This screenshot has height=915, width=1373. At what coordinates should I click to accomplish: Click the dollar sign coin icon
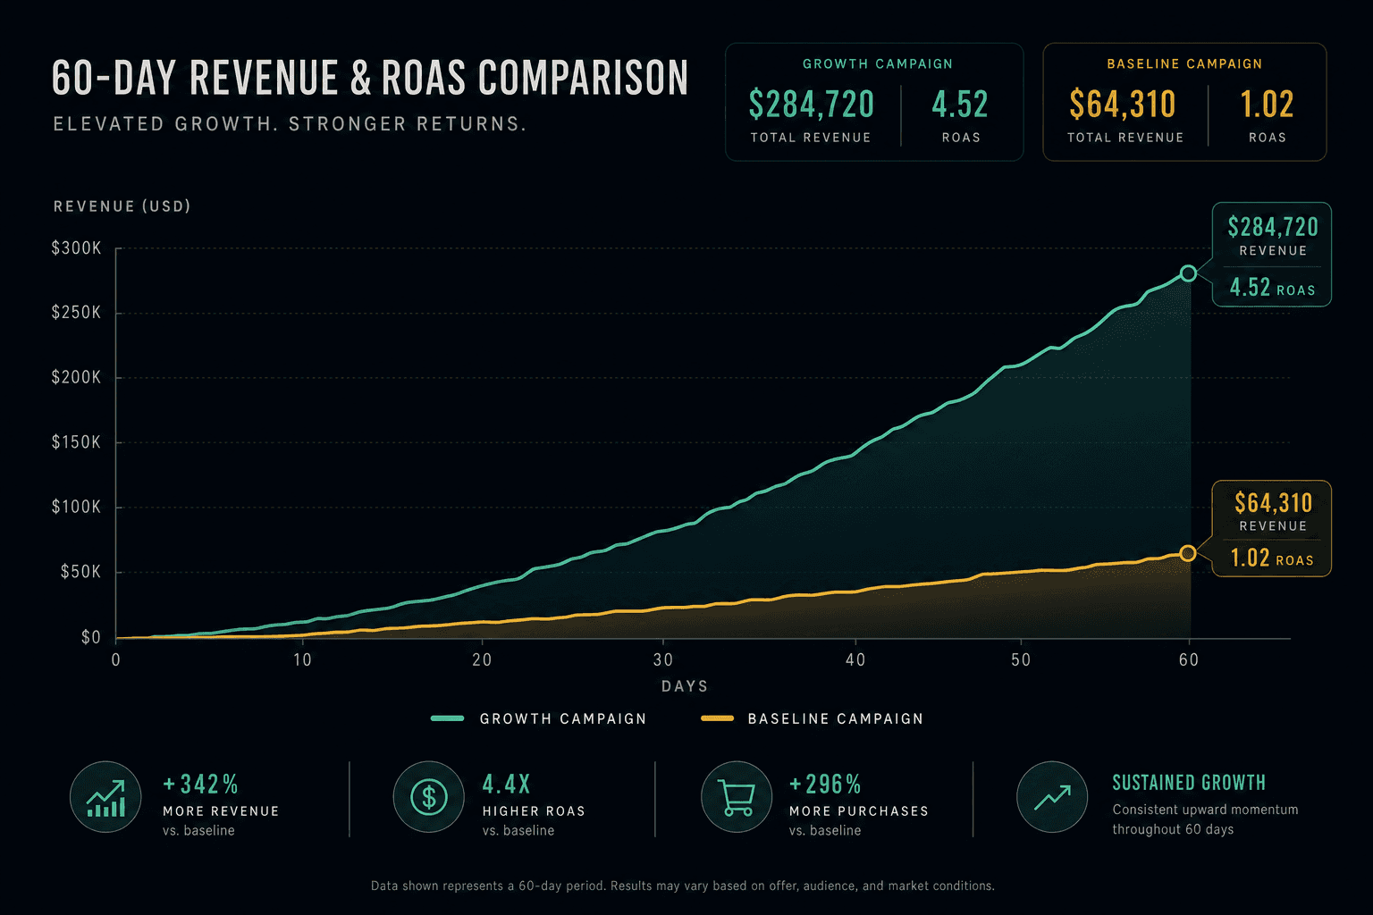(x=429, y=797)
